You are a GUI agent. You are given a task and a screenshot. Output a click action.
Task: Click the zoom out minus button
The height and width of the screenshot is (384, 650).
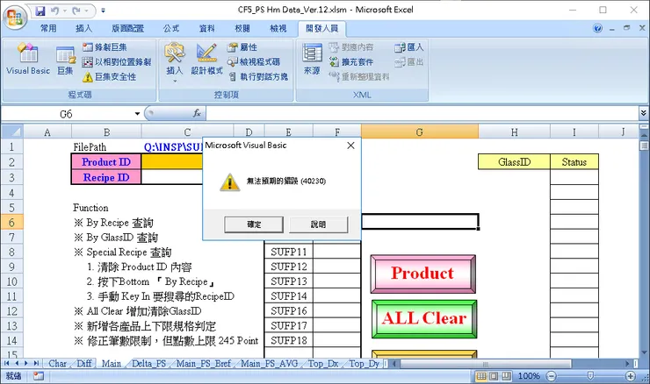(x=551, y=376)
